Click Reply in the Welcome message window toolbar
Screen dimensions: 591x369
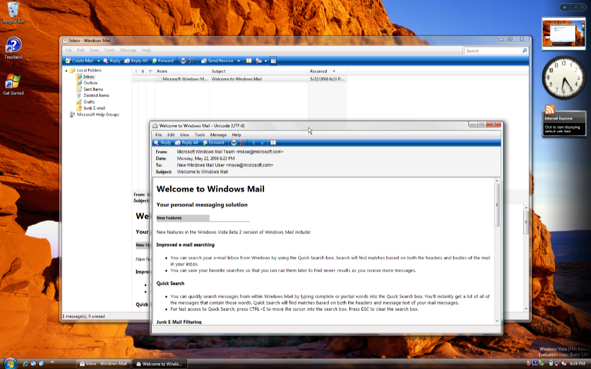(162, 143)
